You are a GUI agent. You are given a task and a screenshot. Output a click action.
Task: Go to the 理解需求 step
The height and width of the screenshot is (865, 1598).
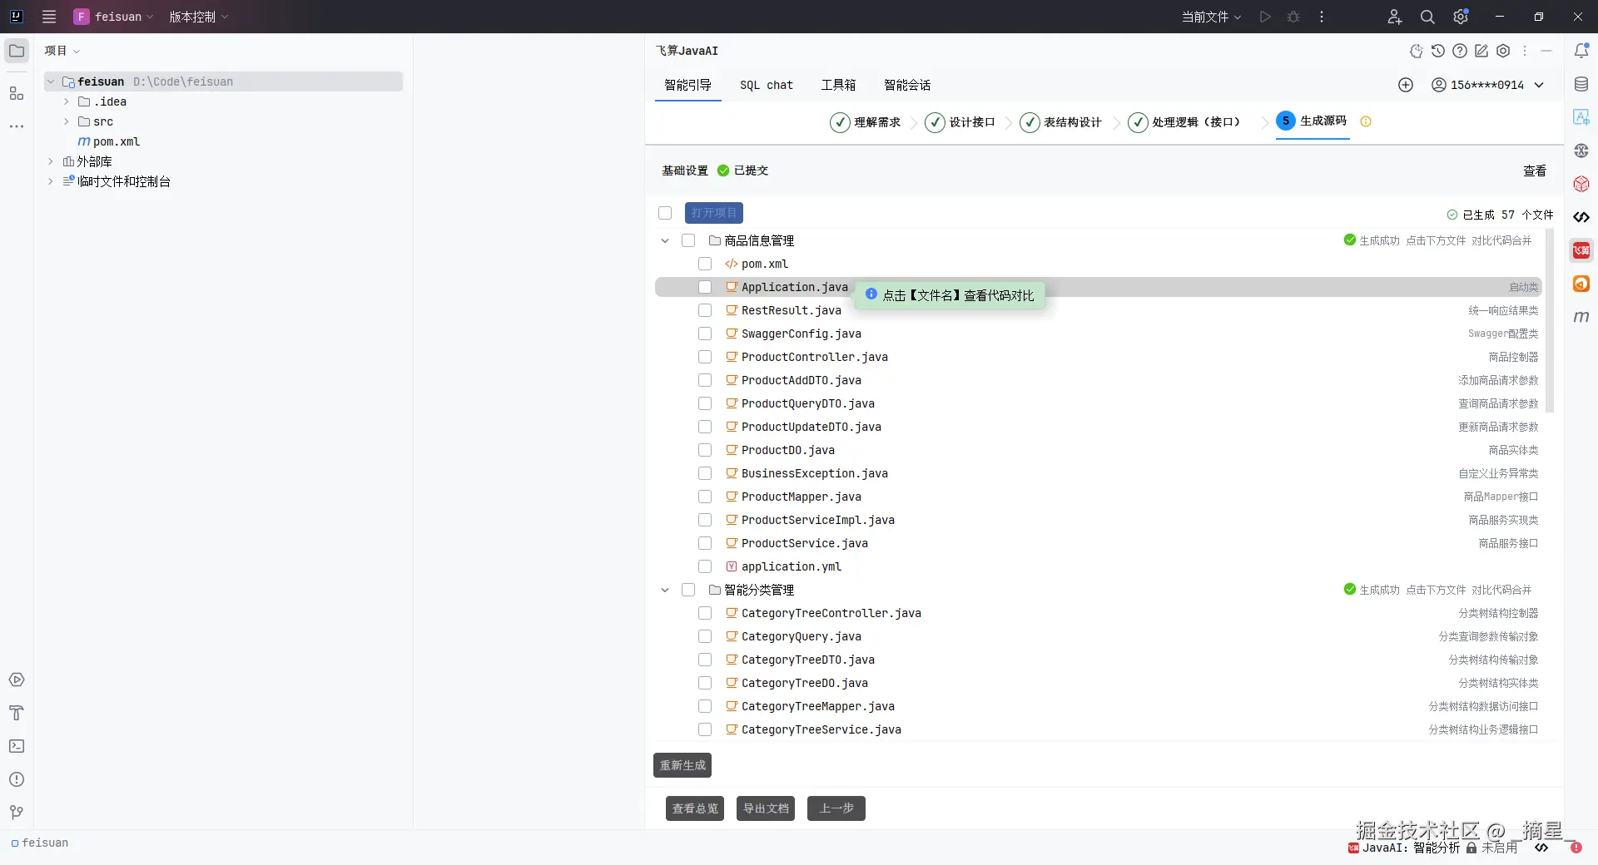point(866,122)
